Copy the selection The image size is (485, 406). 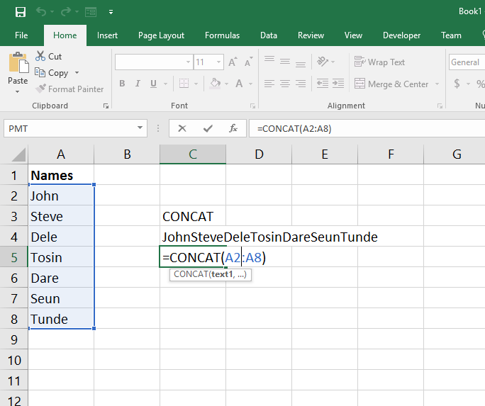pyautogui.click(x=51, y=73)
